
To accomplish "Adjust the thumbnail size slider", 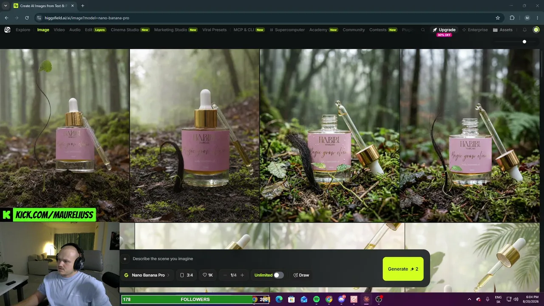I will click(524, 42).
